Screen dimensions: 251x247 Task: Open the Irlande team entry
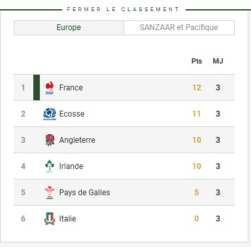click(71, 166)
